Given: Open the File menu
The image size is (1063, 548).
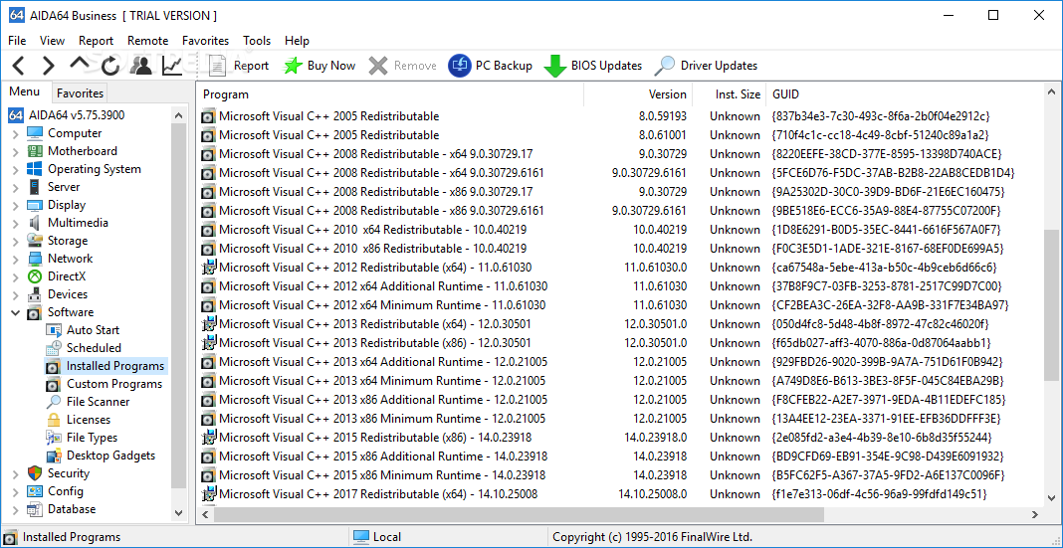Looking at the screenshot, I should pyautogui.click(x=17, y=41).
